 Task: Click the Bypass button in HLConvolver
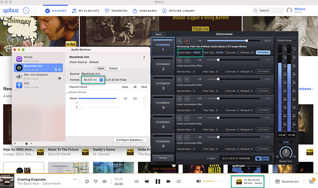(163, 158)
